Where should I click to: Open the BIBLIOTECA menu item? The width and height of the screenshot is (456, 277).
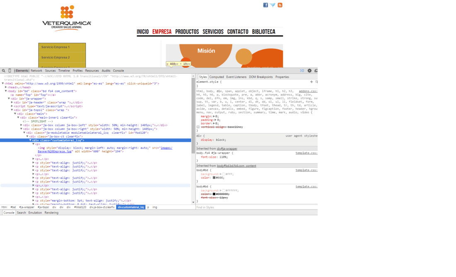(x=264, y=31)
